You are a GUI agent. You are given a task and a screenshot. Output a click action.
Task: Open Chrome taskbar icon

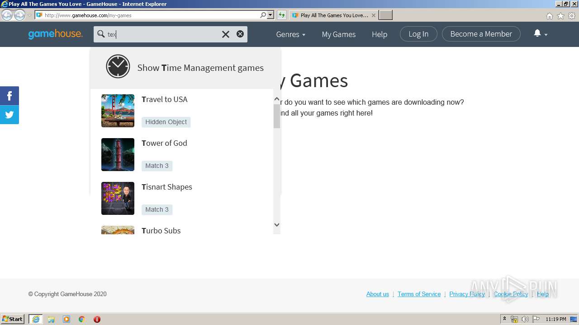(x=82, y=319)
